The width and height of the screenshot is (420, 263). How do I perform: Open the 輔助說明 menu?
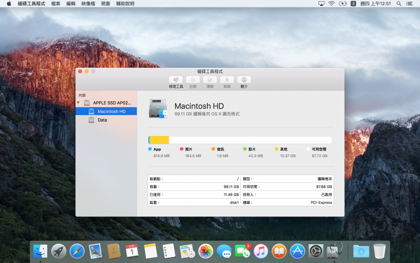125,4
